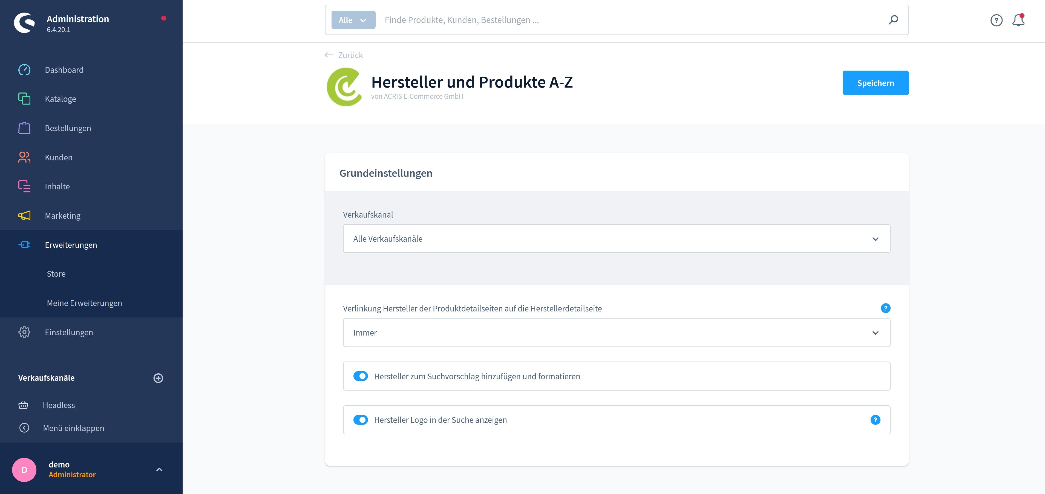Click the demo user avatar
This screenshot has width=1045, height=494.
24,470
